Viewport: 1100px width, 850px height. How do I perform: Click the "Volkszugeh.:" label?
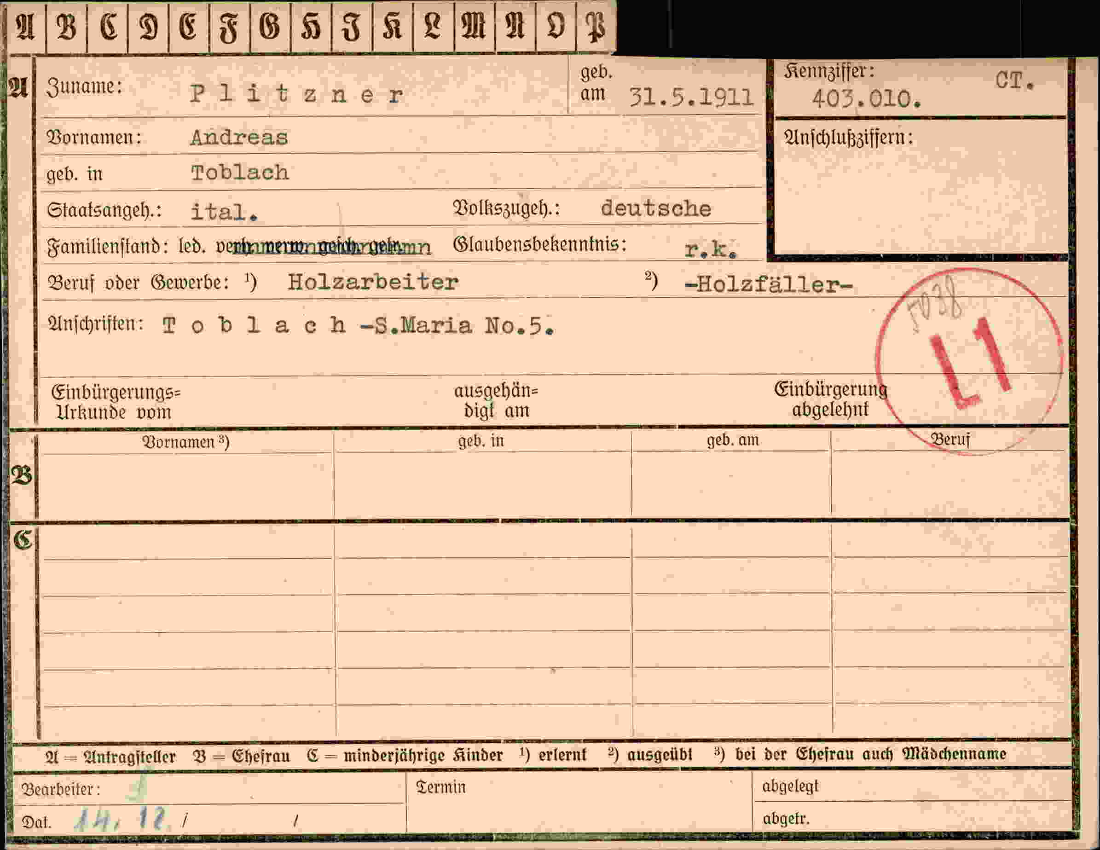(507, 208)
